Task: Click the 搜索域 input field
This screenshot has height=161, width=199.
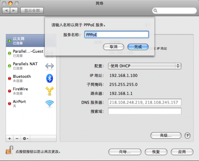Action: (x=145, y=111)
